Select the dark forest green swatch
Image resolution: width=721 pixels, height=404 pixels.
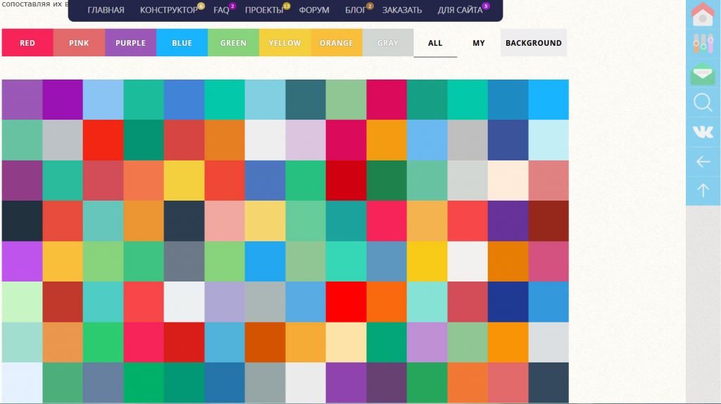pos(387,181)
